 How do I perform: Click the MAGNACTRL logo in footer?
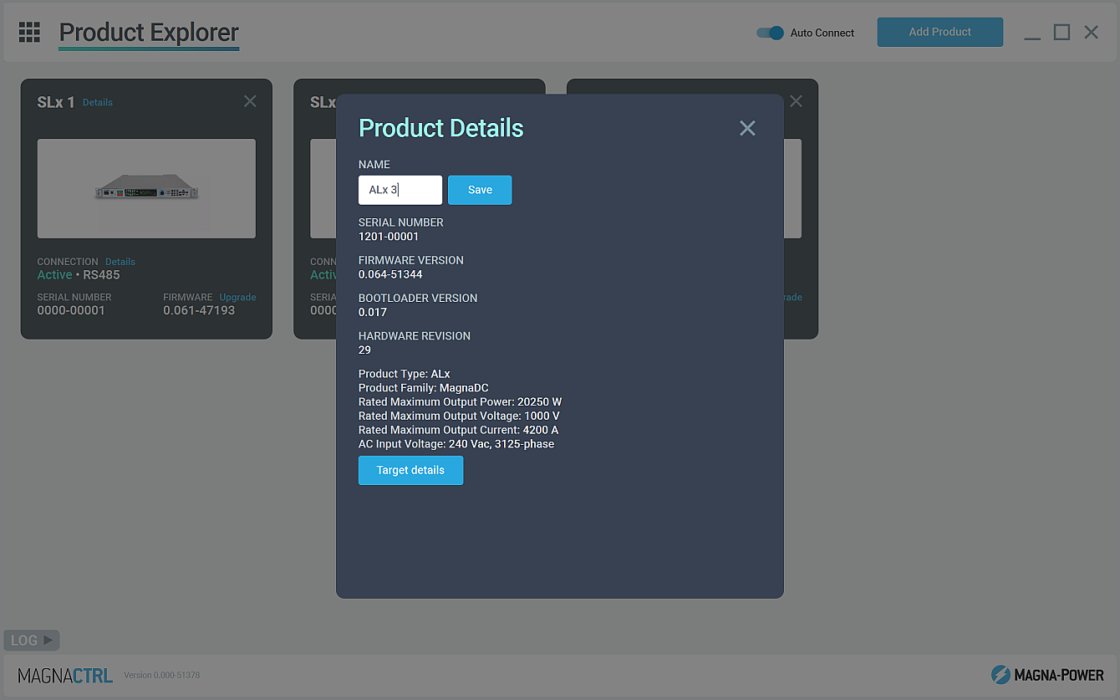(65, 675)
